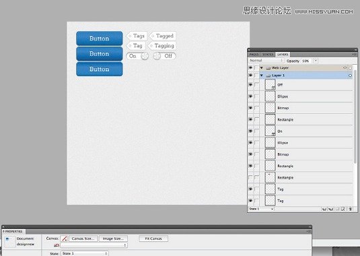
Task: Collapse the Layer 1 disclosure triangle
Action: 262,75
